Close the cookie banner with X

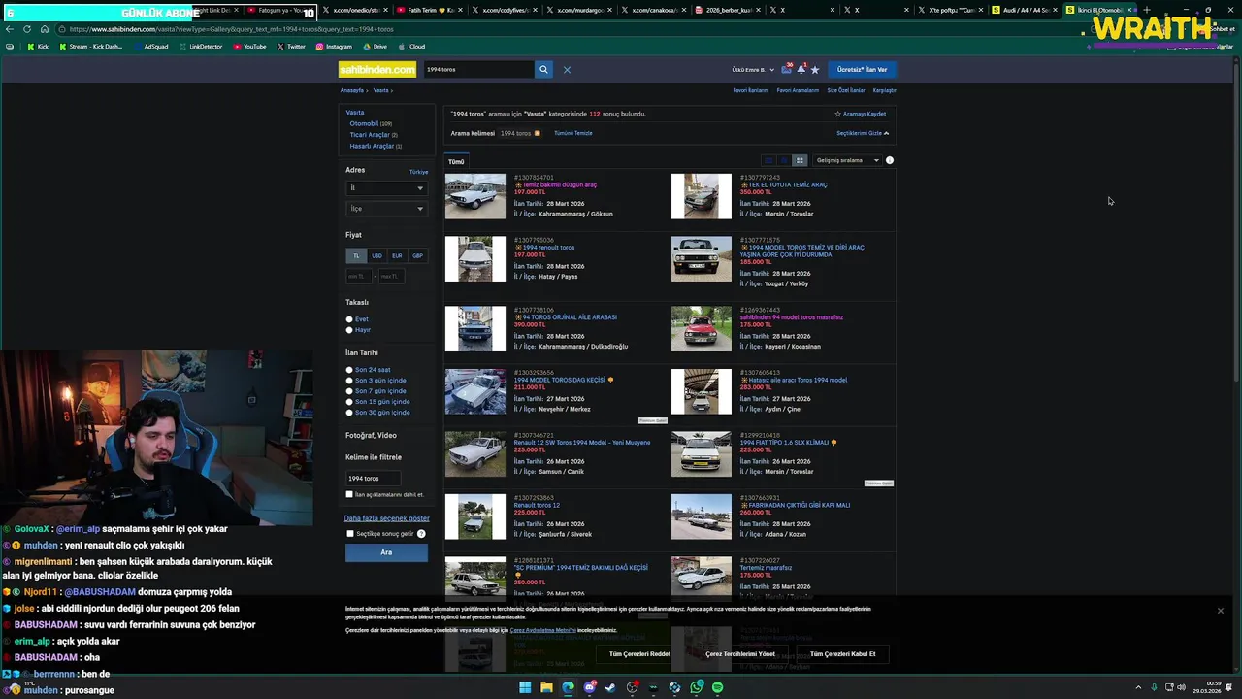click(1221, 611)
